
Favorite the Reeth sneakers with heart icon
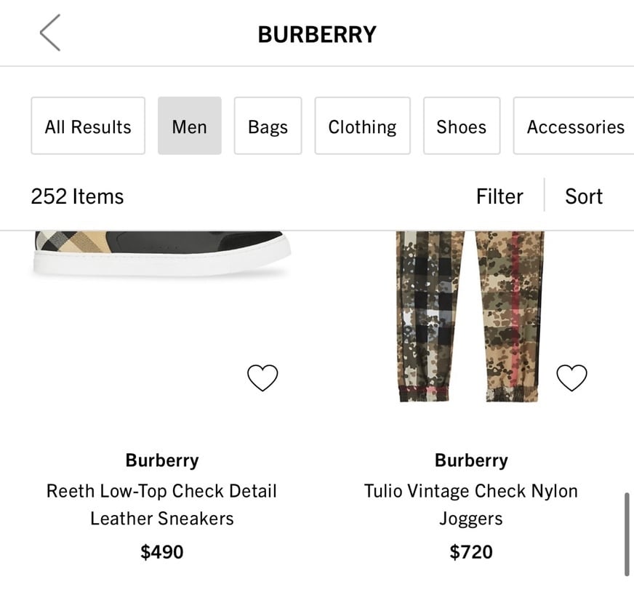point(262,378)
